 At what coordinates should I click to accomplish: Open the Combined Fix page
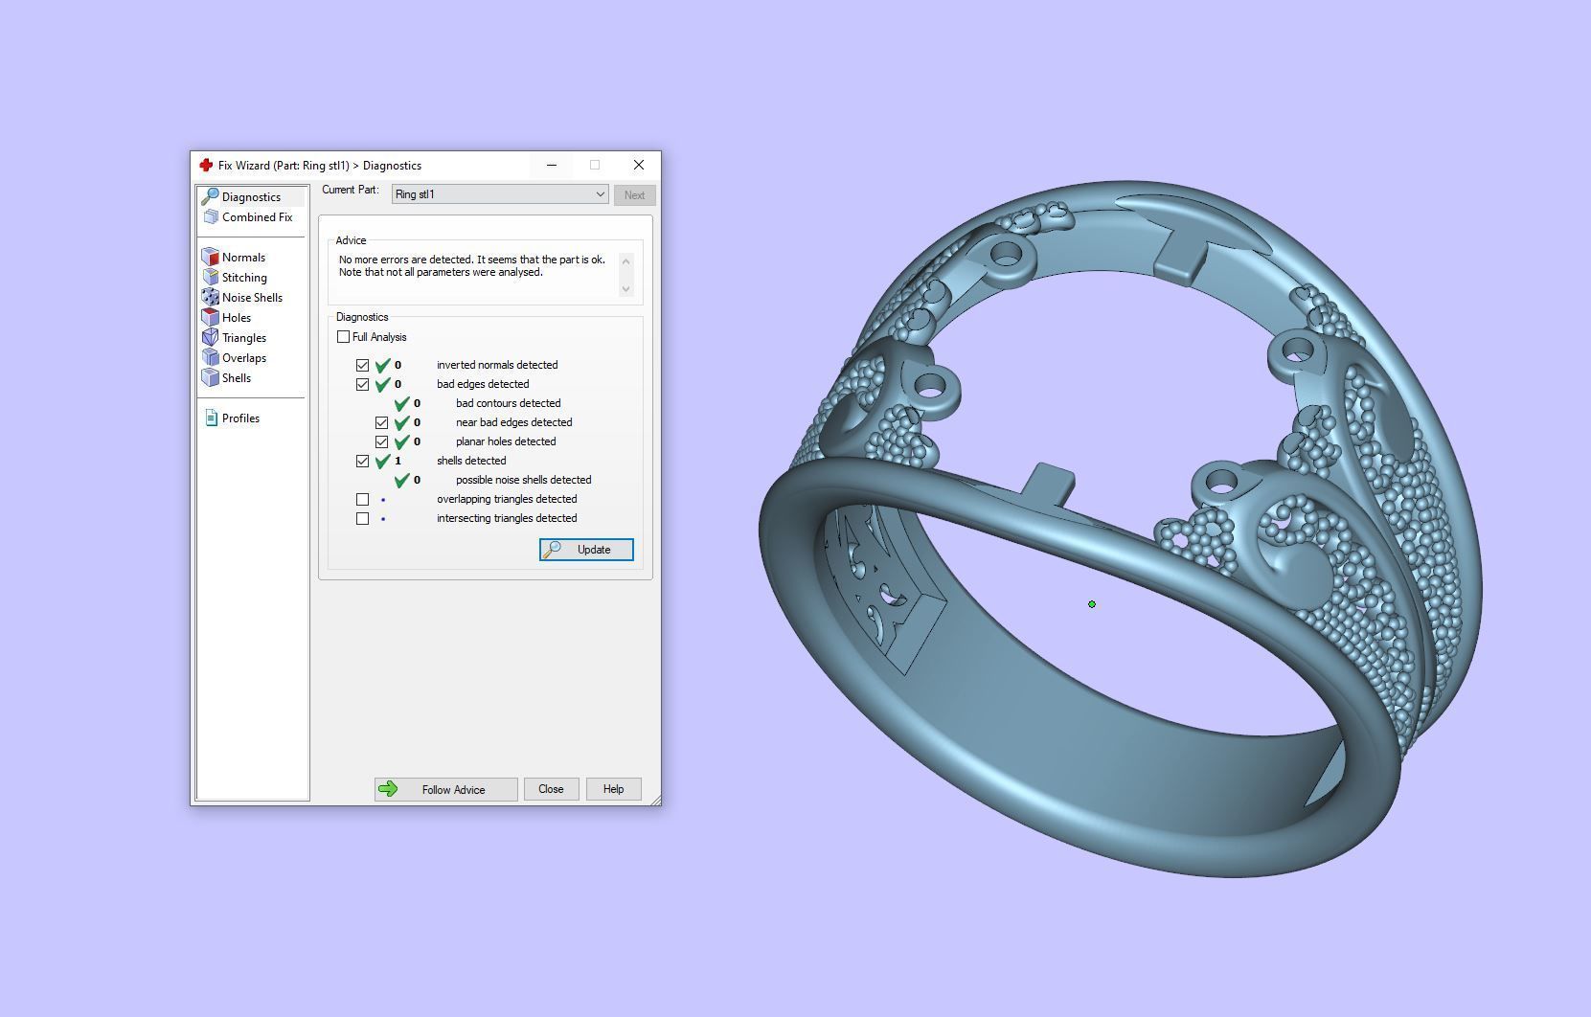point(251,217)
